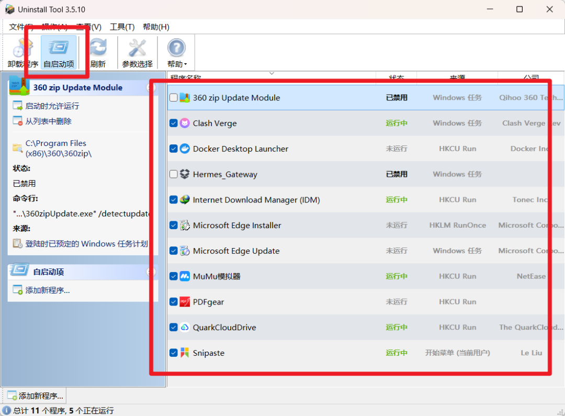Select the PDFgear row name
Image resolution: width=565 pixels, height=416 pixels.
click(x=208, y=302)
